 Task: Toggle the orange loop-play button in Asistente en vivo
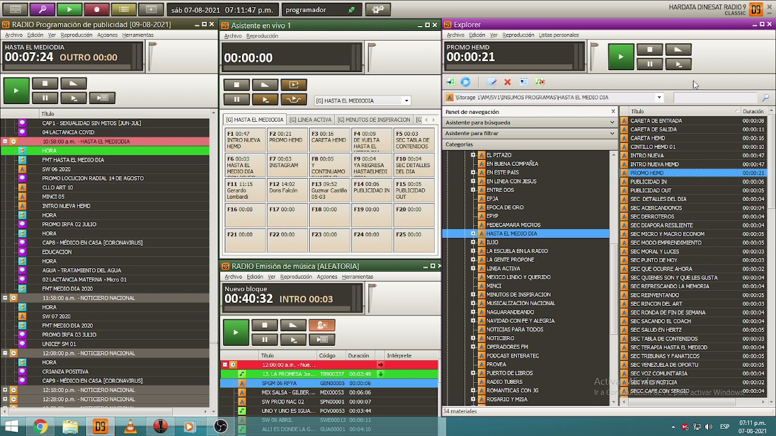point(293,85)
